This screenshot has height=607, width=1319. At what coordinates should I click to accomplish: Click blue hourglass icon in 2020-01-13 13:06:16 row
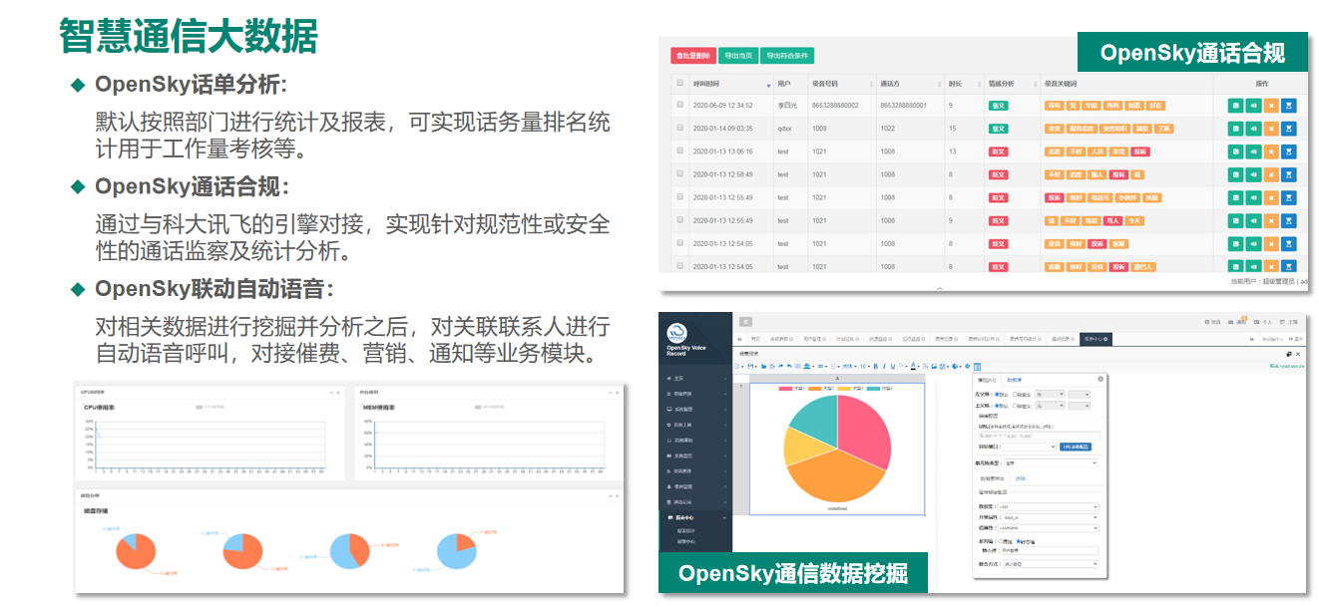click(x=1288, y=152)
